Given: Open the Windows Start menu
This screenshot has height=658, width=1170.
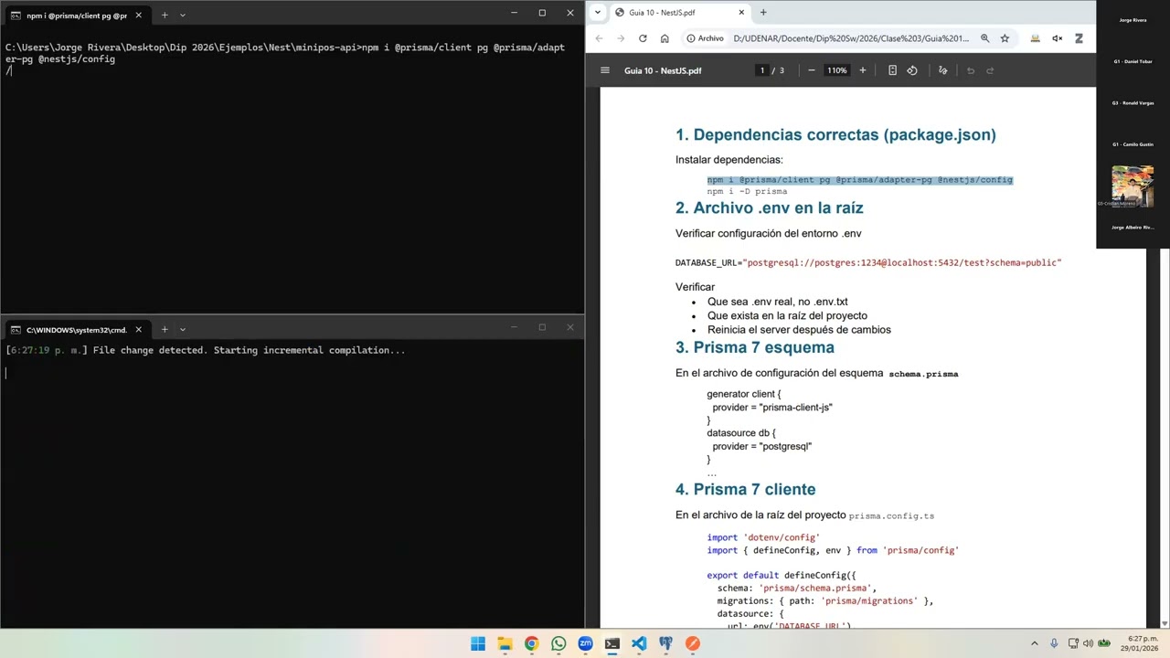Looking at the screenshot, I should coord(478,643).
